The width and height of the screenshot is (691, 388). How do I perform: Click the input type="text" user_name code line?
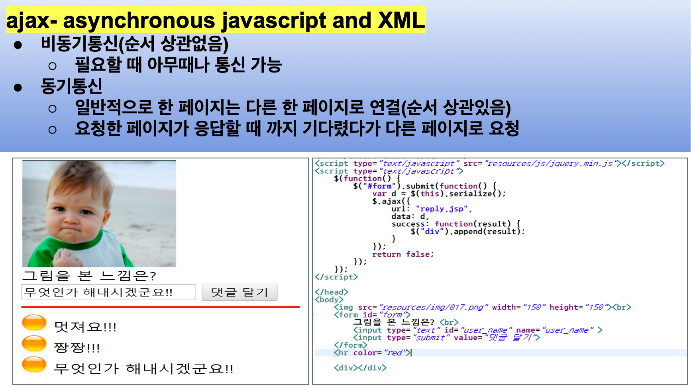[x=477, y=330]
